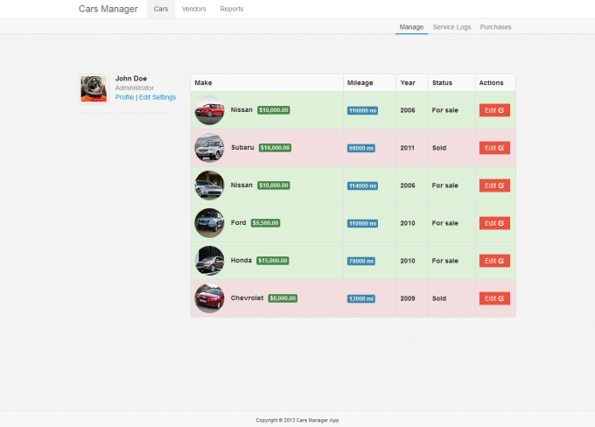Click the For sale status in Ford row
This screenshot has width=595, height=427.
445,223
